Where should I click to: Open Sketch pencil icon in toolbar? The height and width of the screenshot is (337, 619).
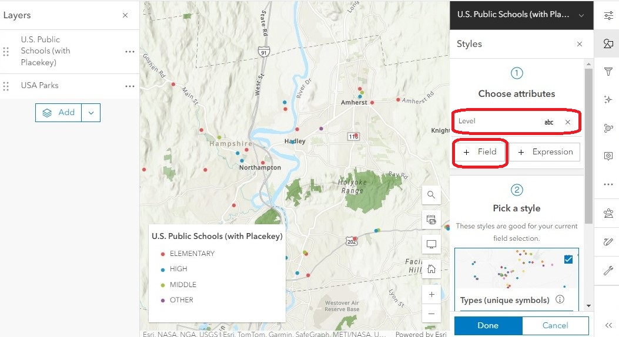pyautogui.click(x=608, y=242)
